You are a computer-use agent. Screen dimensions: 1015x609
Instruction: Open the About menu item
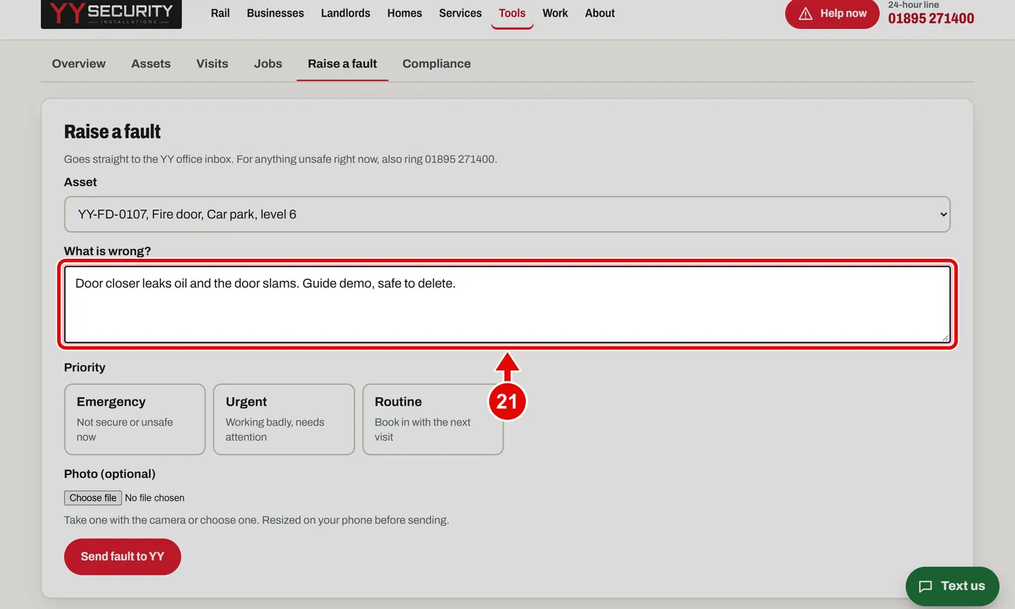[600, 13]
